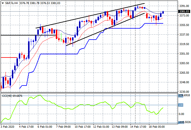Screen dimensions: 191x130
Task: Click the 7 Feb 09:00 time label
Action: [x=63, y=127]
